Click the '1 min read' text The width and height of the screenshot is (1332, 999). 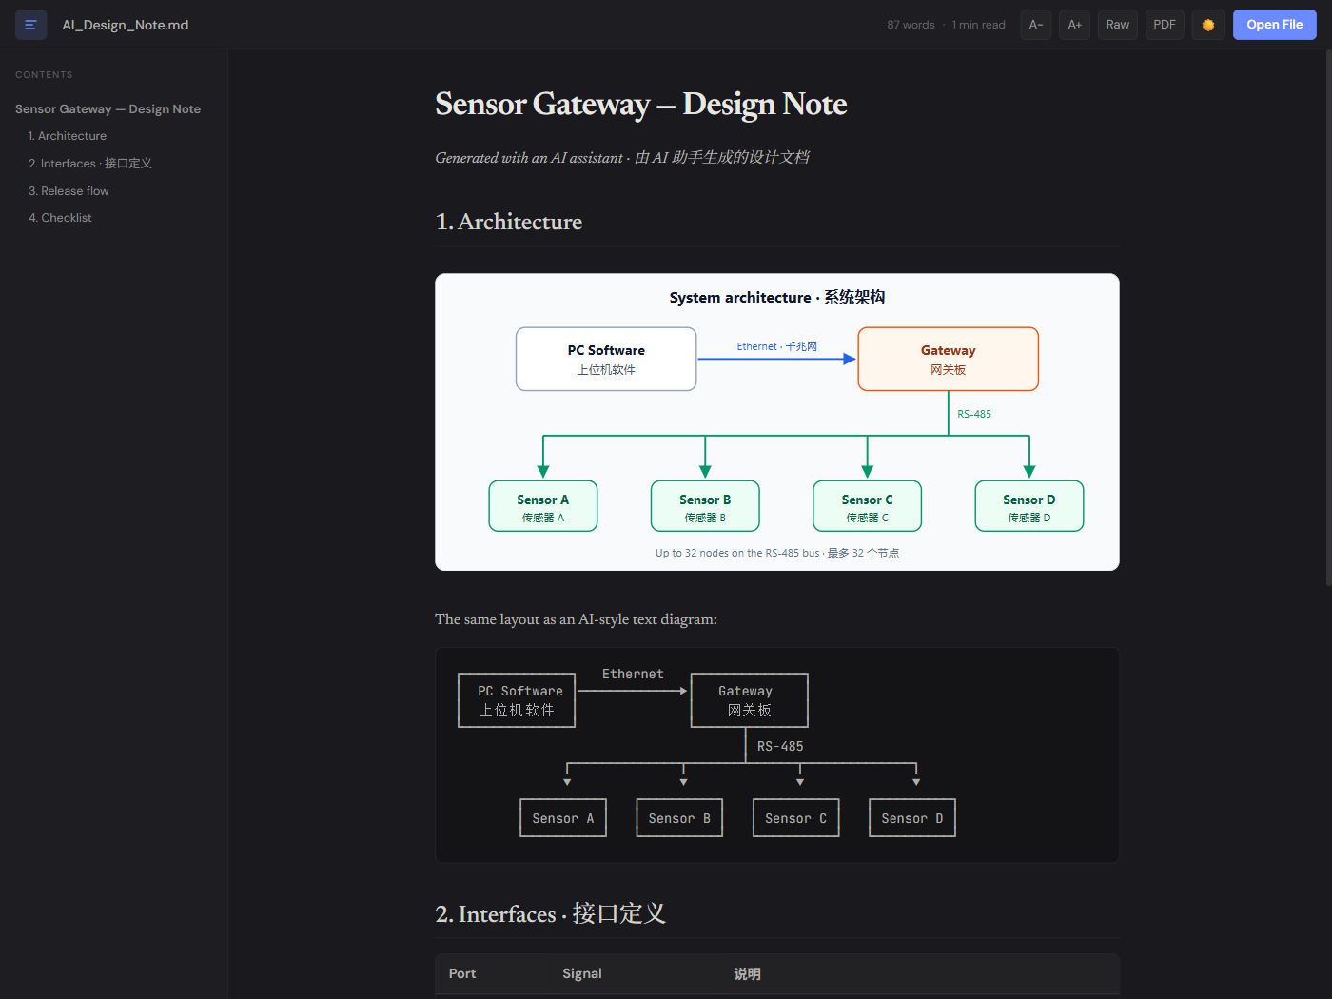(x=978, y=25)
